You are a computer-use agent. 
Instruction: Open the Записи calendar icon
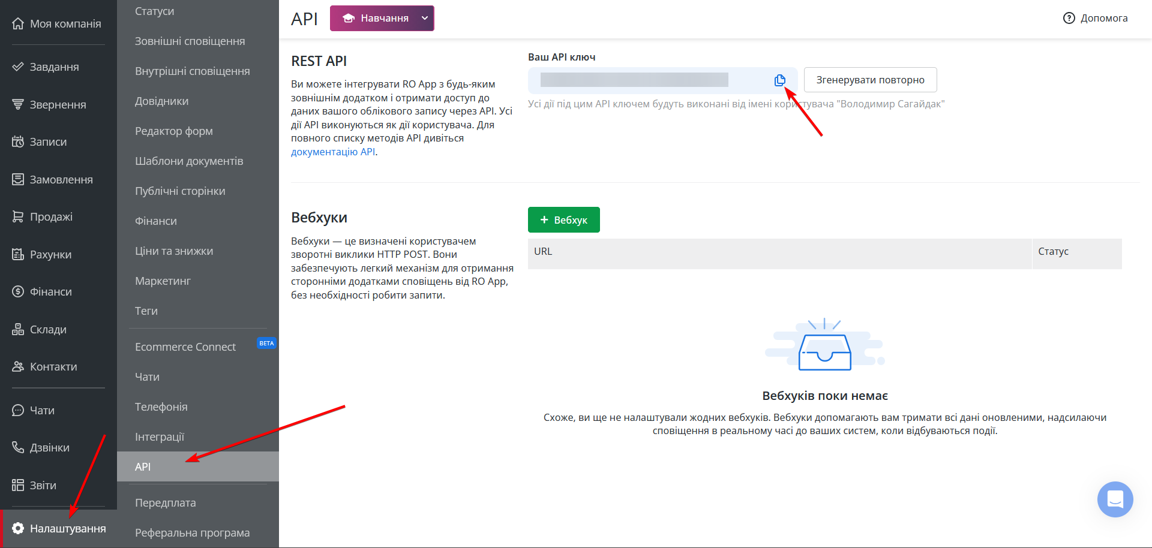tap(17, 141)
